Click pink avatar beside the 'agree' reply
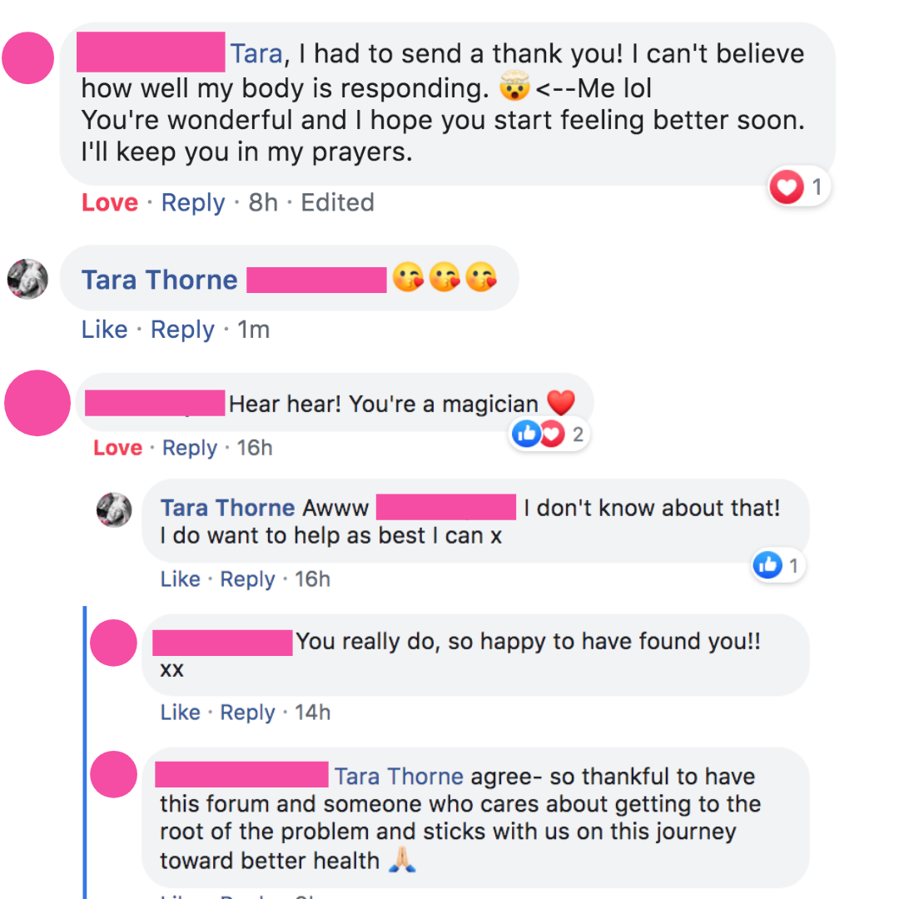 point(113,775)
